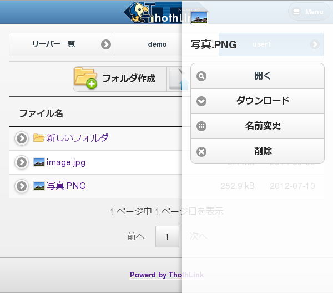
Task: Click the 写真.PNG panel title
Action: click(214, 44)
